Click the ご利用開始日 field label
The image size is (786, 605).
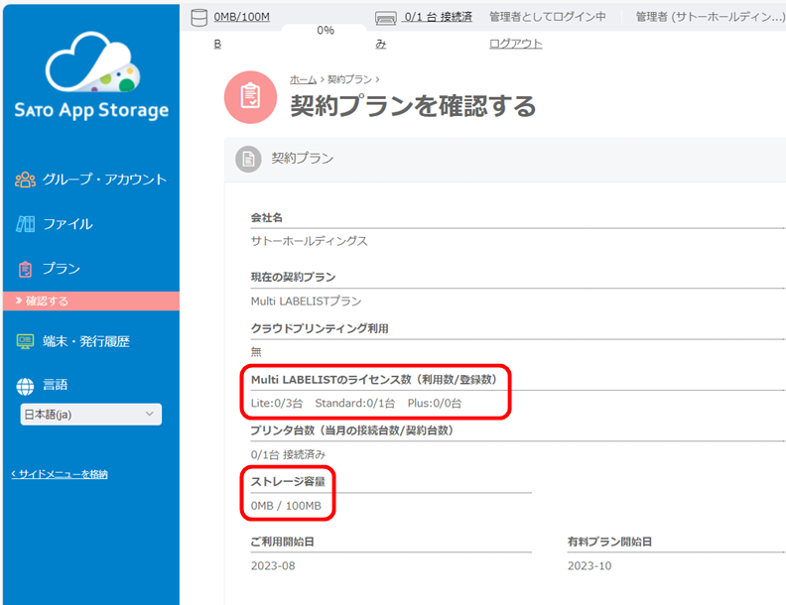pyautogui.click(x=282, y=542)
